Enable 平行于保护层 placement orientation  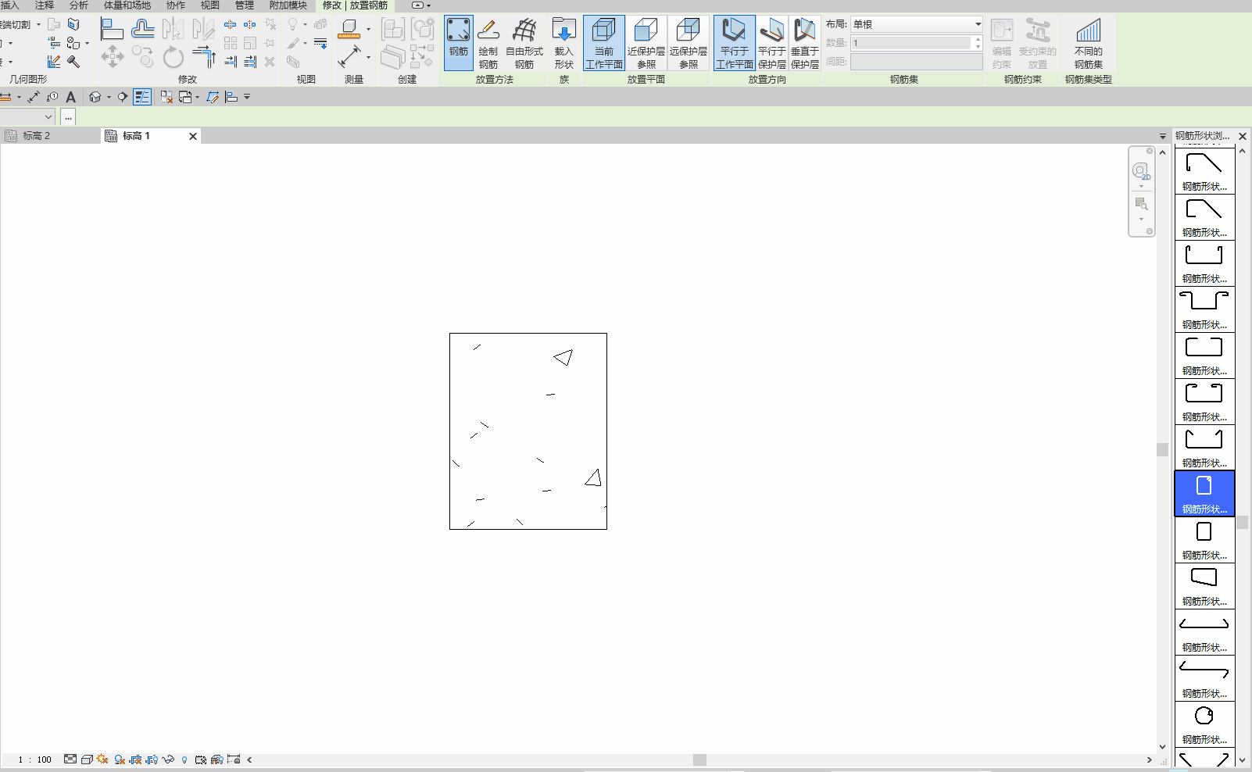772,43
